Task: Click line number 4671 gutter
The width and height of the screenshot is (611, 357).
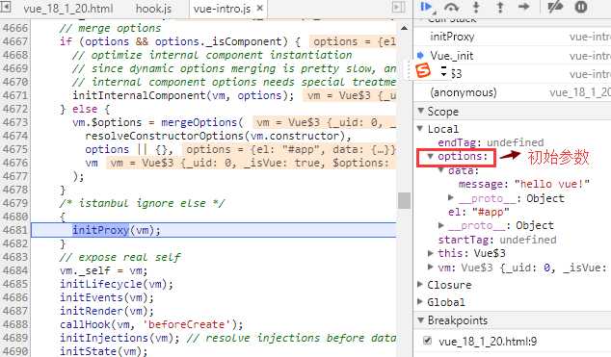Action: click(15, 95)
